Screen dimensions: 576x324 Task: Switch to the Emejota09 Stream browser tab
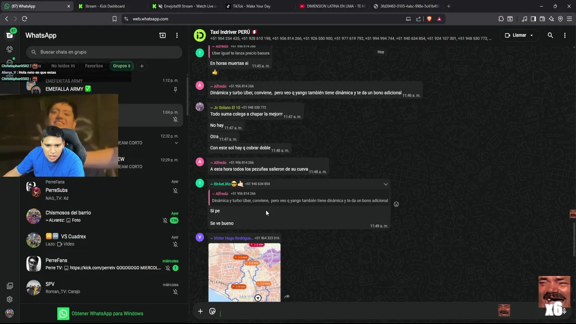[185, 6]
